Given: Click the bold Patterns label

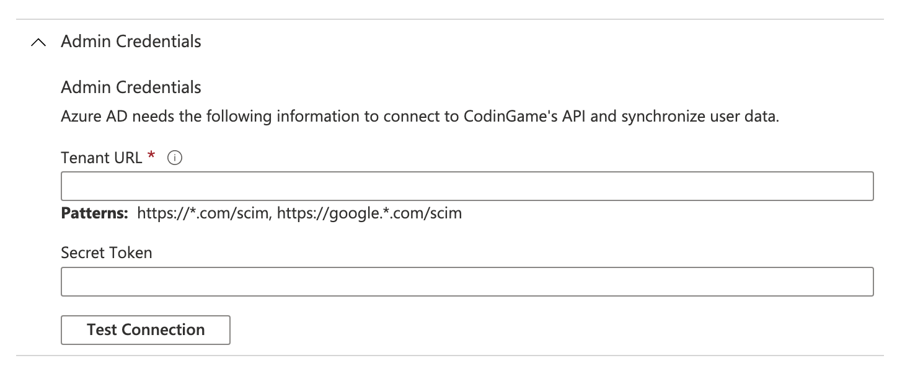Looking at the screenshot, I should tap(94, 214).
